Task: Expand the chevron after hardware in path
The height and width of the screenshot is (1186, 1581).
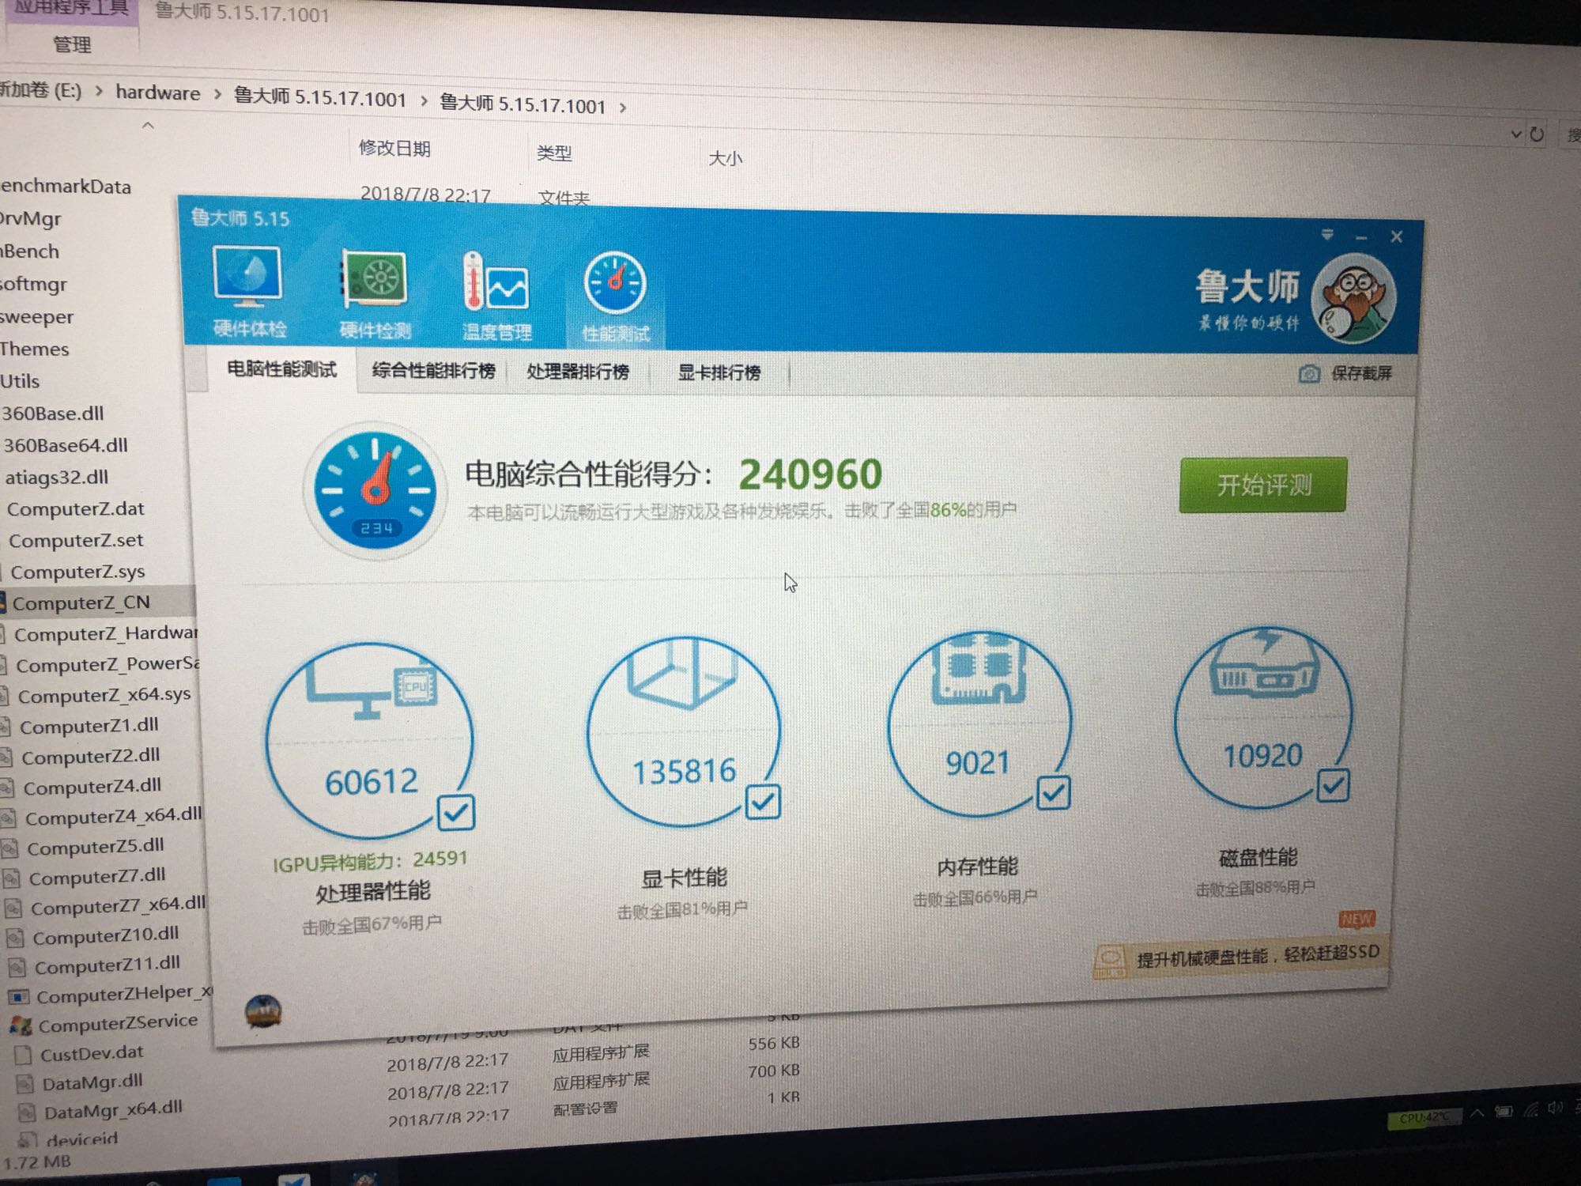Action: point(217,95)
